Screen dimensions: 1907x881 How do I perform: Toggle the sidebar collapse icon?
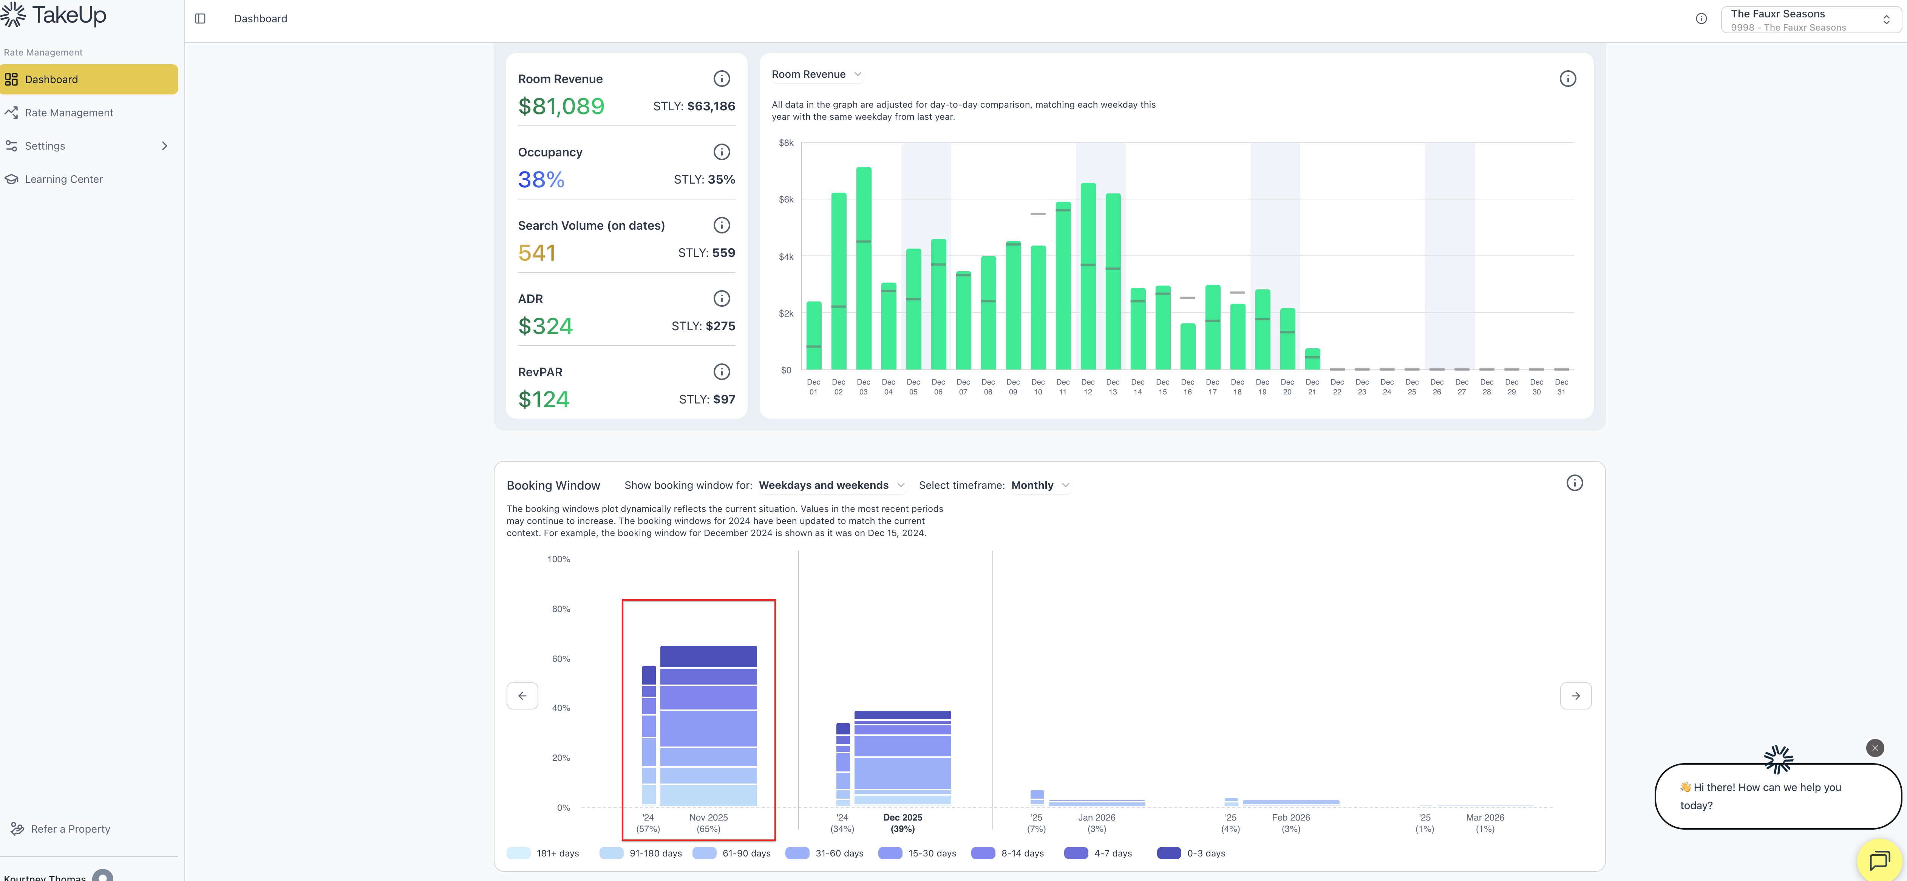coord(200,19)
